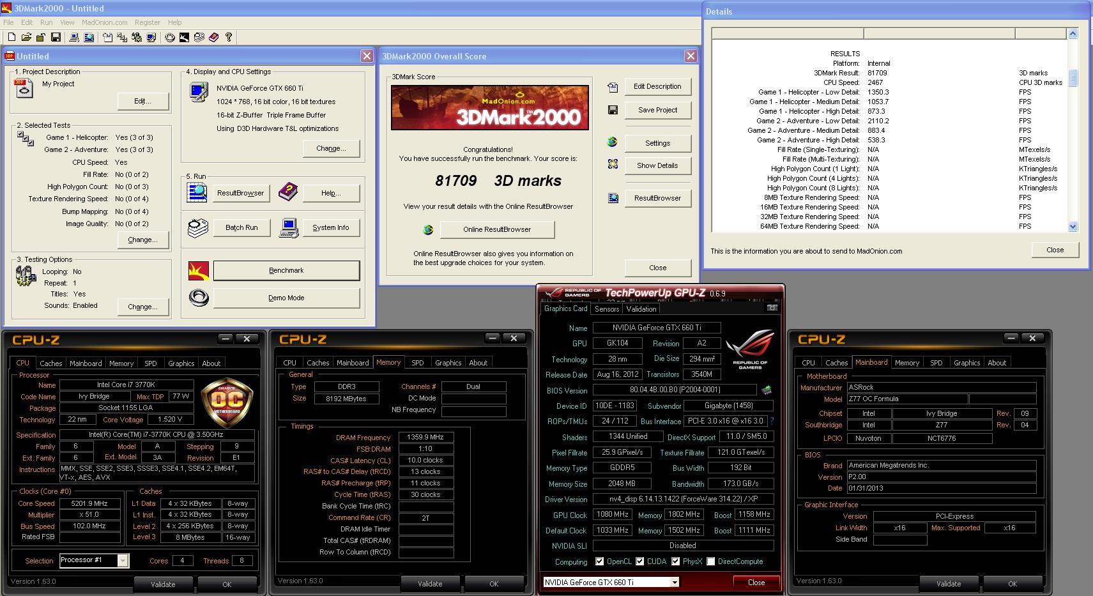Click Change... under Selected Tests
1093x596 pixels.
[142, 240]
